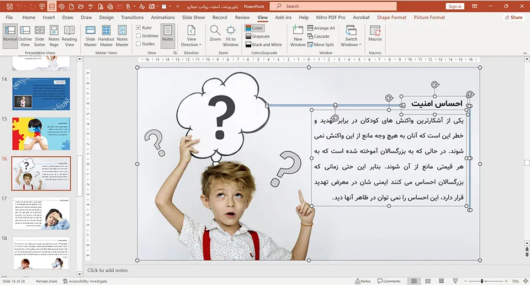Click Persian (Iran) language indicator
This screenshot has height=285, width=530.
point(46,281)
